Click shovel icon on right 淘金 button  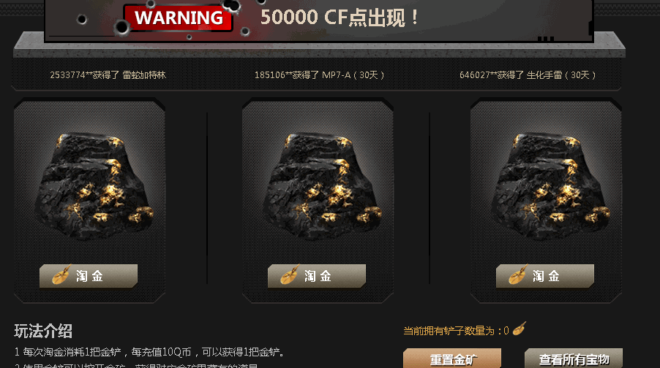point(518,275)
